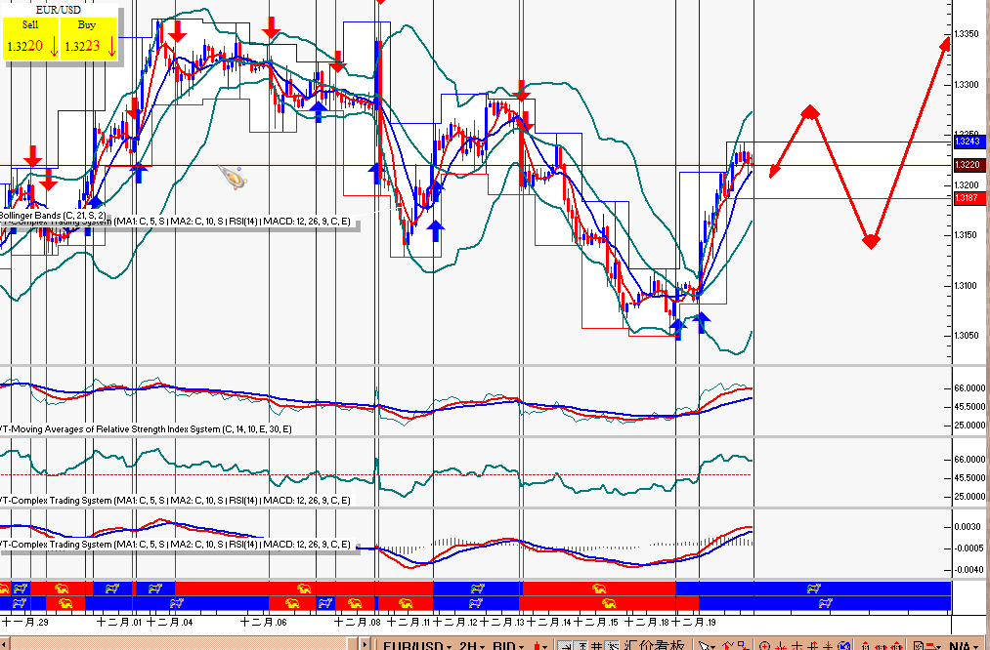Open the N/A dropdown in the toolbar

coord(963,645)
